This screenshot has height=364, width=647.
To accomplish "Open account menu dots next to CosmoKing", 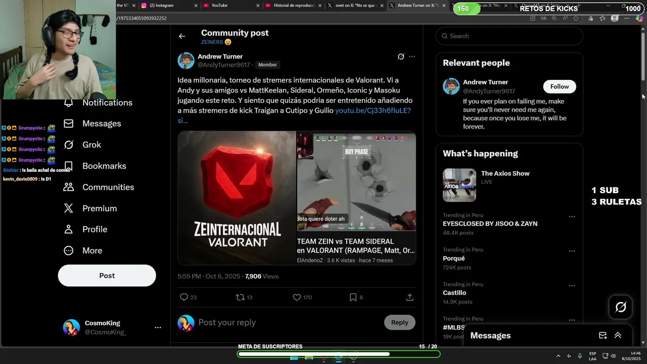I will click(x=158, y=328).
